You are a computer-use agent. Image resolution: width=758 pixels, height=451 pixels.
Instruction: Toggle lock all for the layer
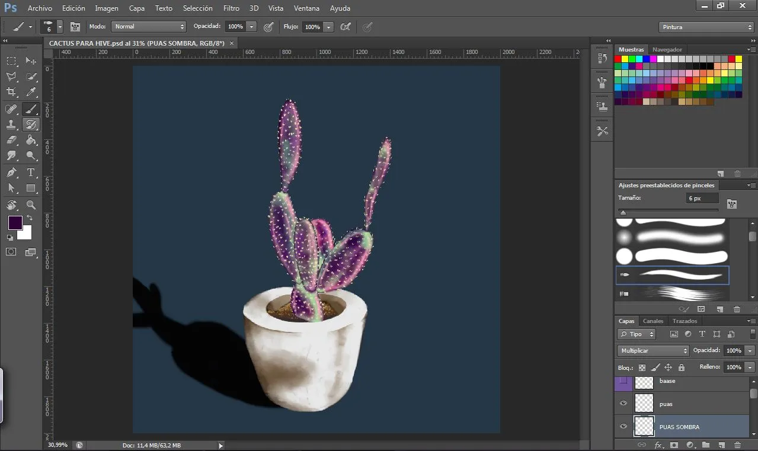tap(682, 367)
